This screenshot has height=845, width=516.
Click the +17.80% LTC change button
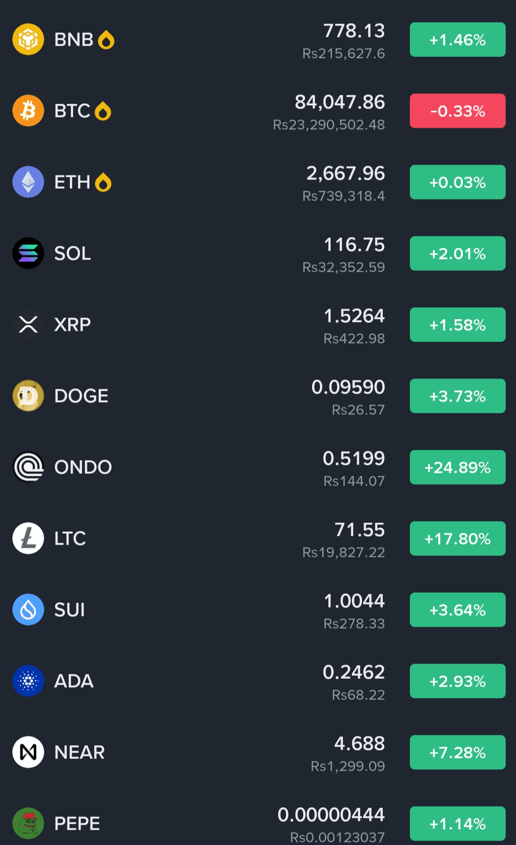[458, 538]
